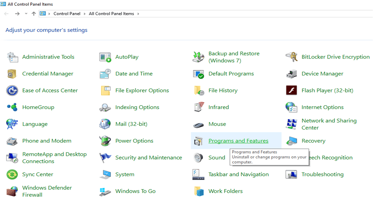Open the File History icon
The width and height of the screenshot is (373, 210).
[x=199, y=91]
